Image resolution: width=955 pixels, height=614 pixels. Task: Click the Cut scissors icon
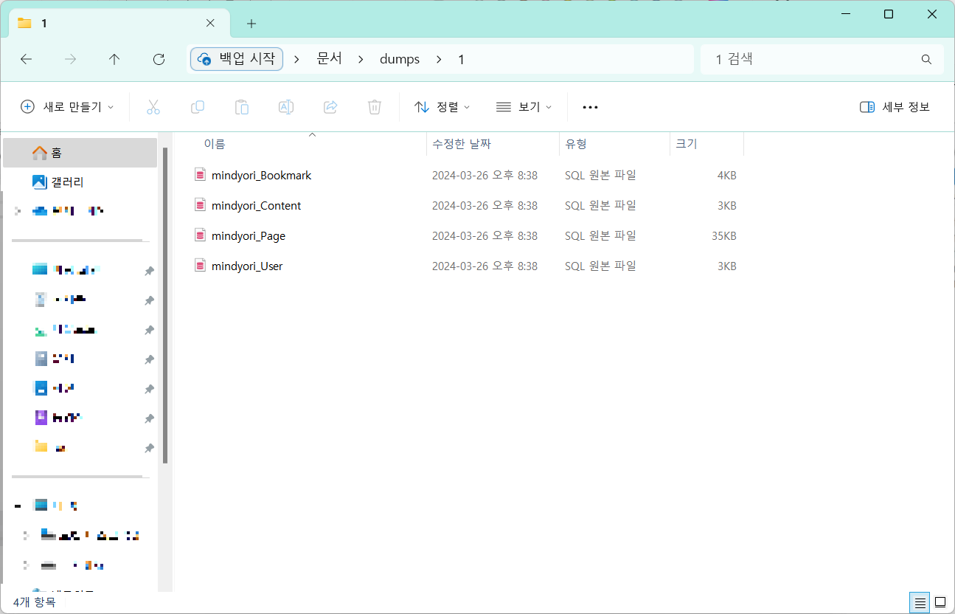(x=153, y=107)
